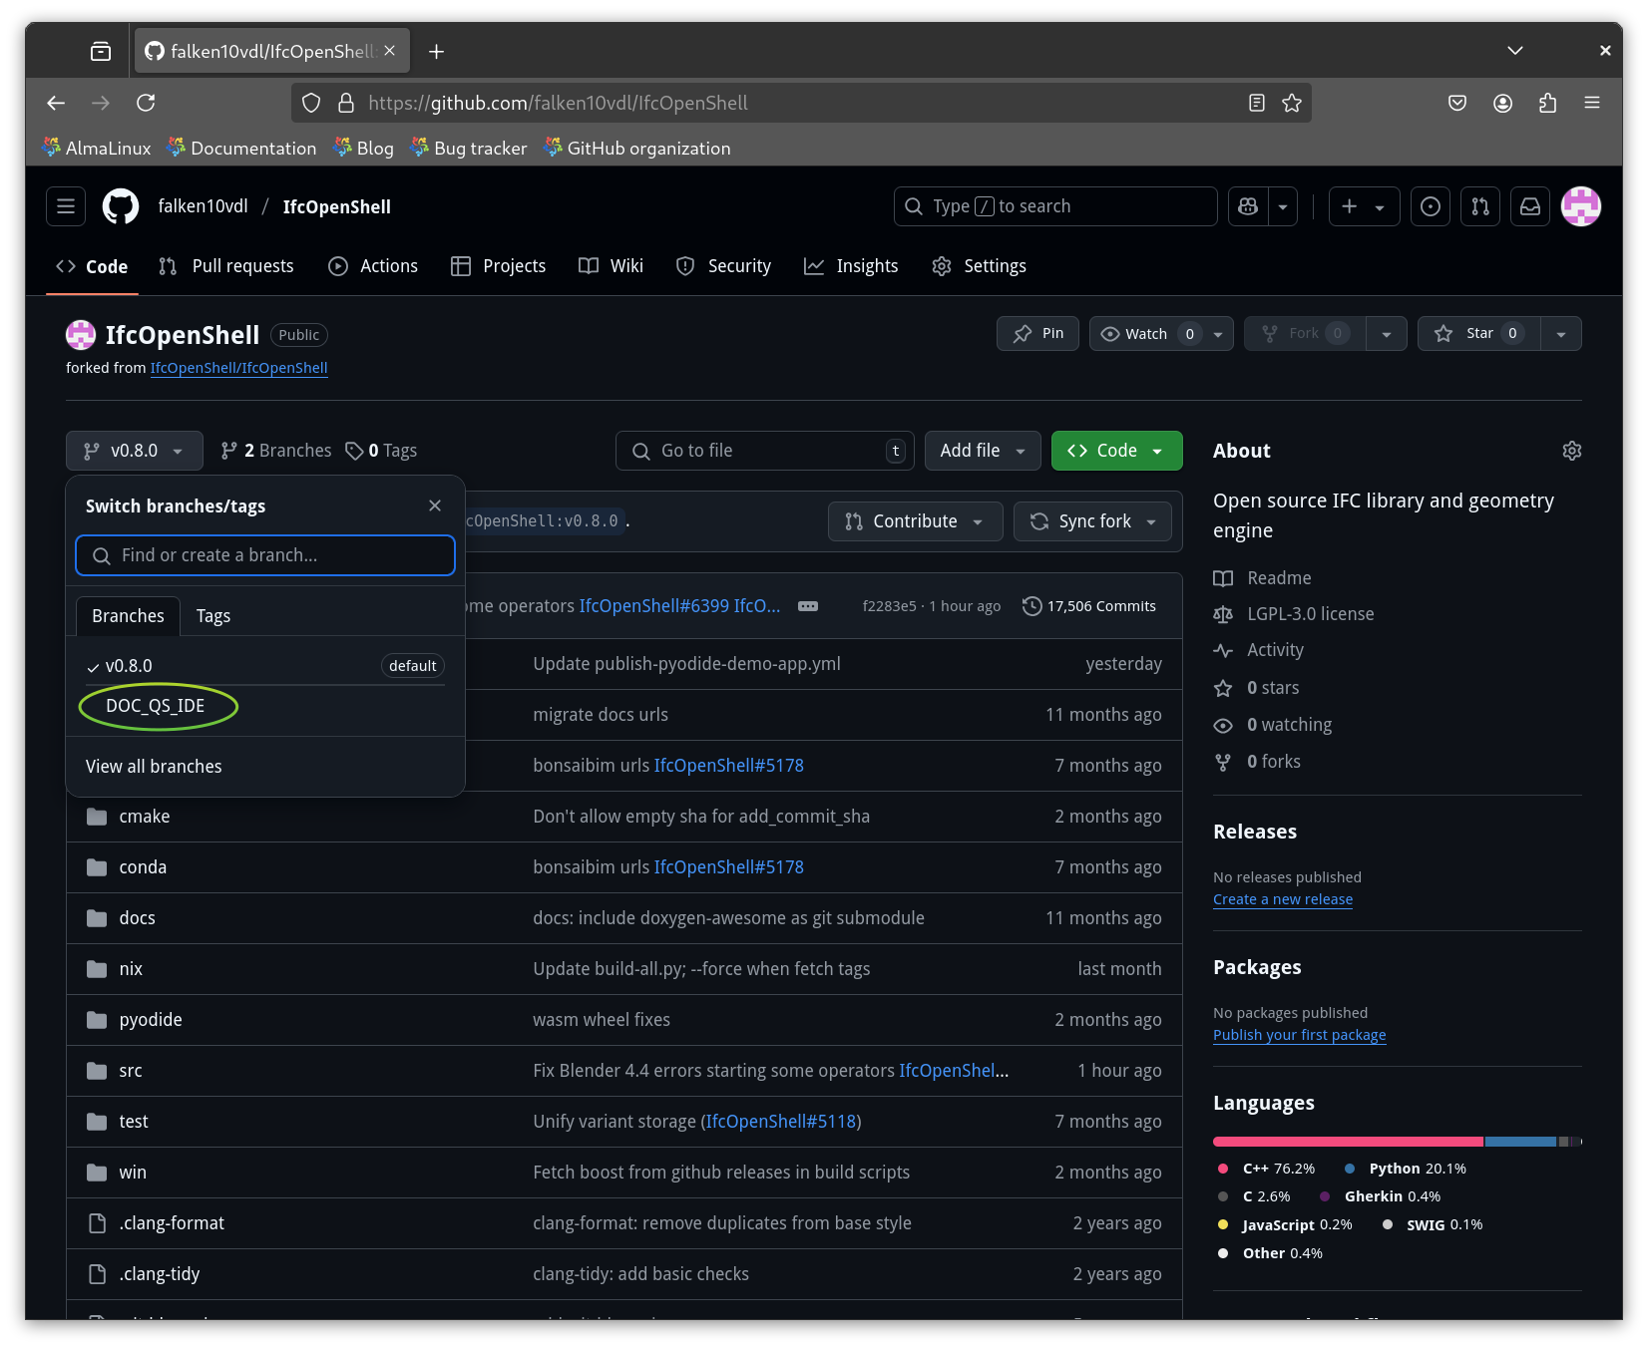This screenshot has height=1348, width=1648.
Task: Click the commit details ellipsis icon
Action: pyautogui.click(x=808, y=606)
